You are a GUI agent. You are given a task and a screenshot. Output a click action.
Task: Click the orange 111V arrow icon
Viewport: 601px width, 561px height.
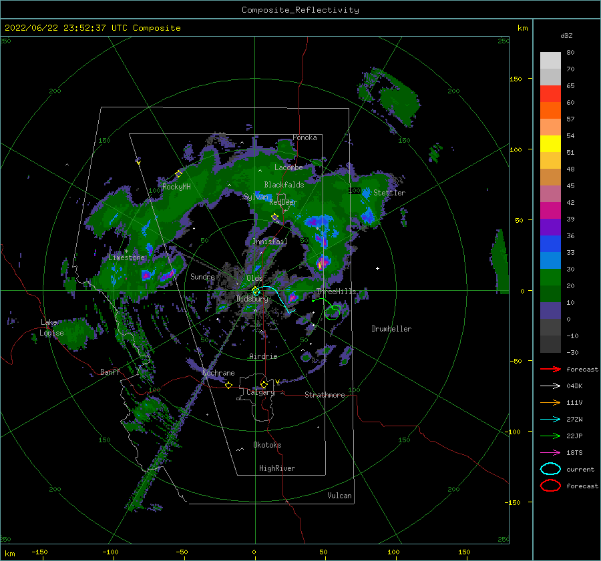550,402
